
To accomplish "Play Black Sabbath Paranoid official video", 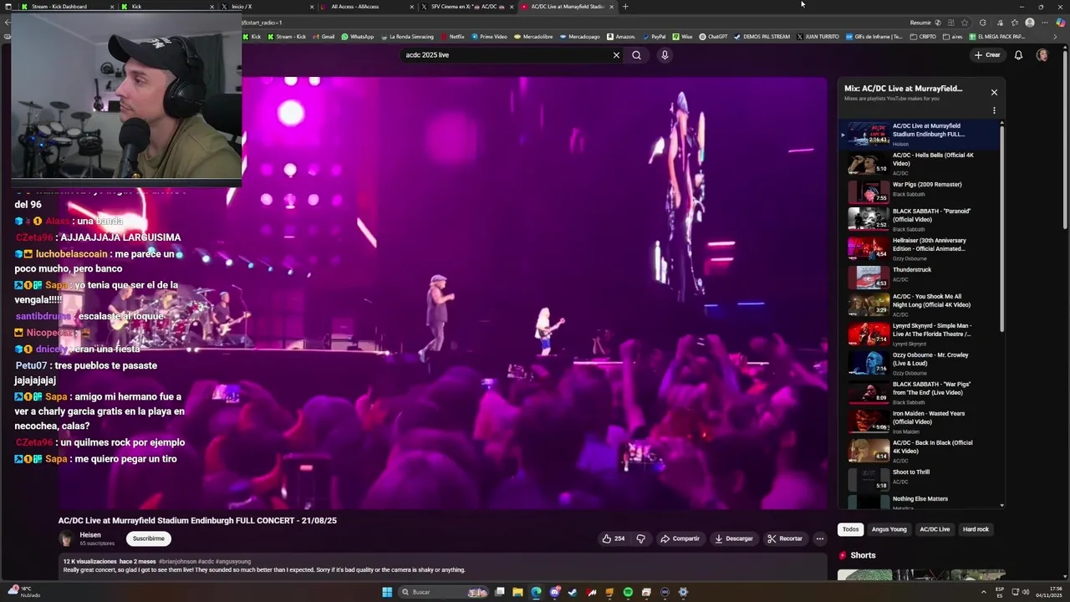I will [x=920, y=219].
